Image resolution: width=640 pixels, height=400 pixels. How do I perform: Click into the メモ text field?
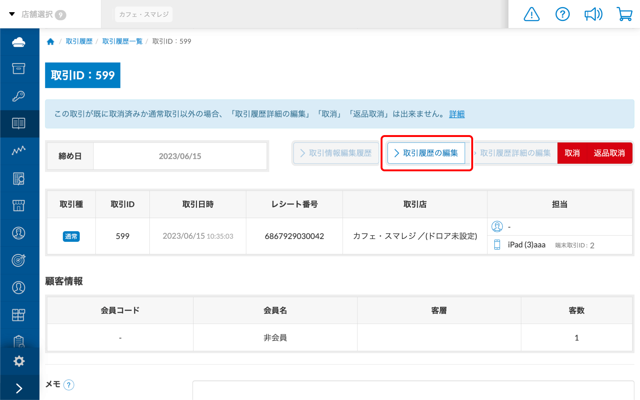click(413, 390)
